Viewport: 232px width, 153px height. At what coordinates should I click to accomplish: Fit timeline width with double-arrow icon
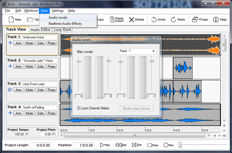point(224,136)
